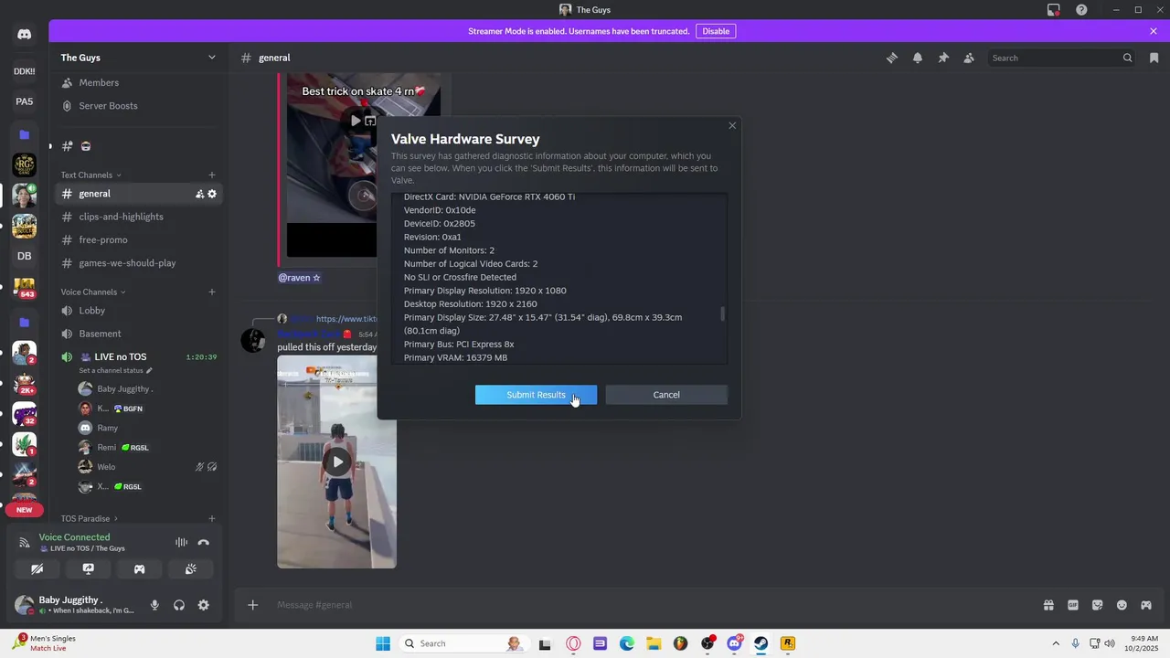Edit general channel gear icon
The height and width of the screenshot is (658, 1170).
click(212, 194)
